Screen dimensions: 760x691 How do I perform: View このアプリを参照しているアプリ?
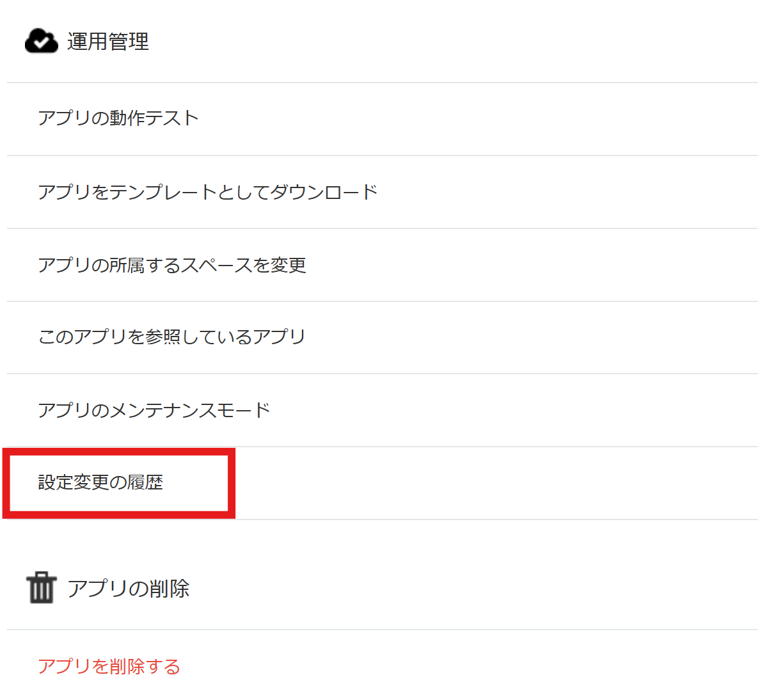(x=172, y=337)
